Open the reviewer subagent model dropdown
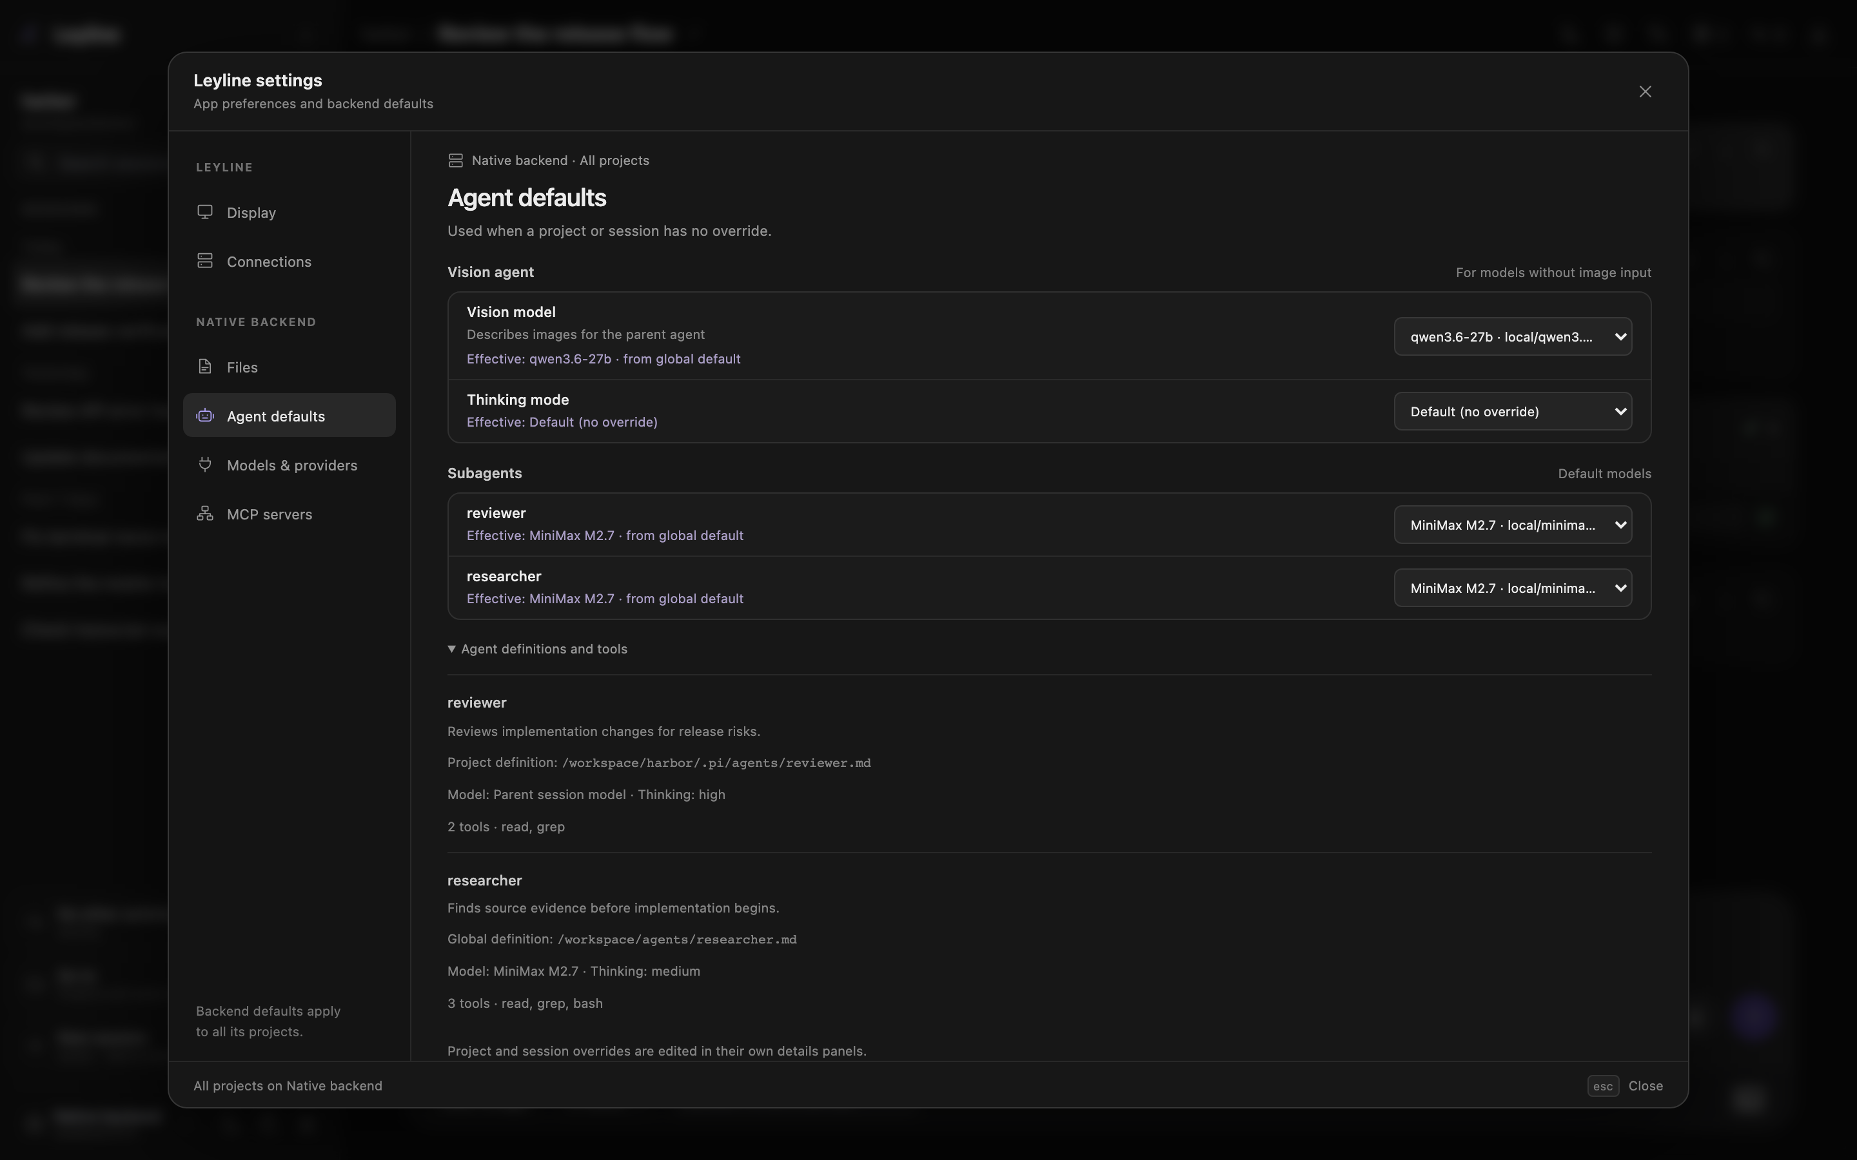 1513,525
